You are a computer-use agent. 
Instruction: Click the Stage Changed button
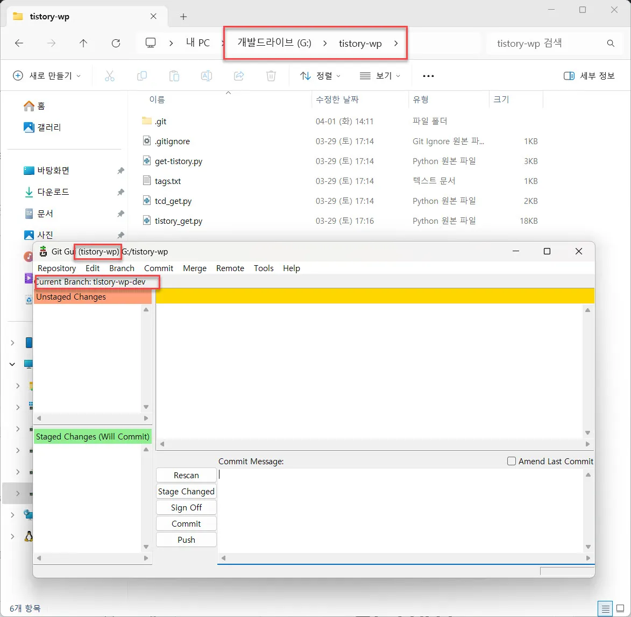click(x=186, y=491)
